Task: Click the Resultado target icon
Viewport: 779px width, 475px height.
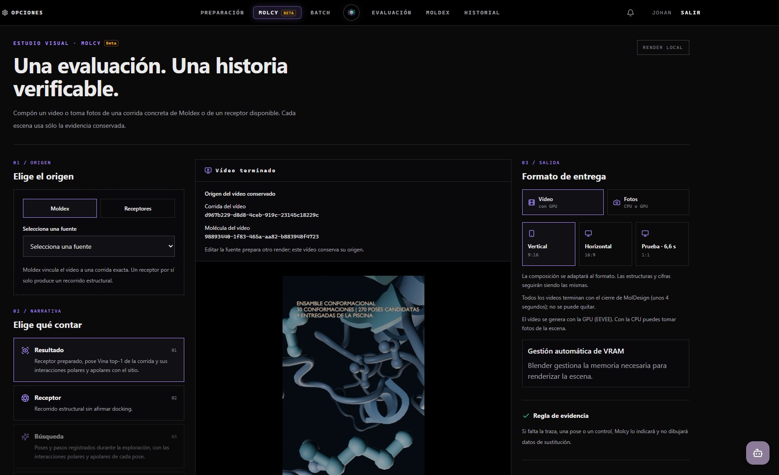Action: 25,350
